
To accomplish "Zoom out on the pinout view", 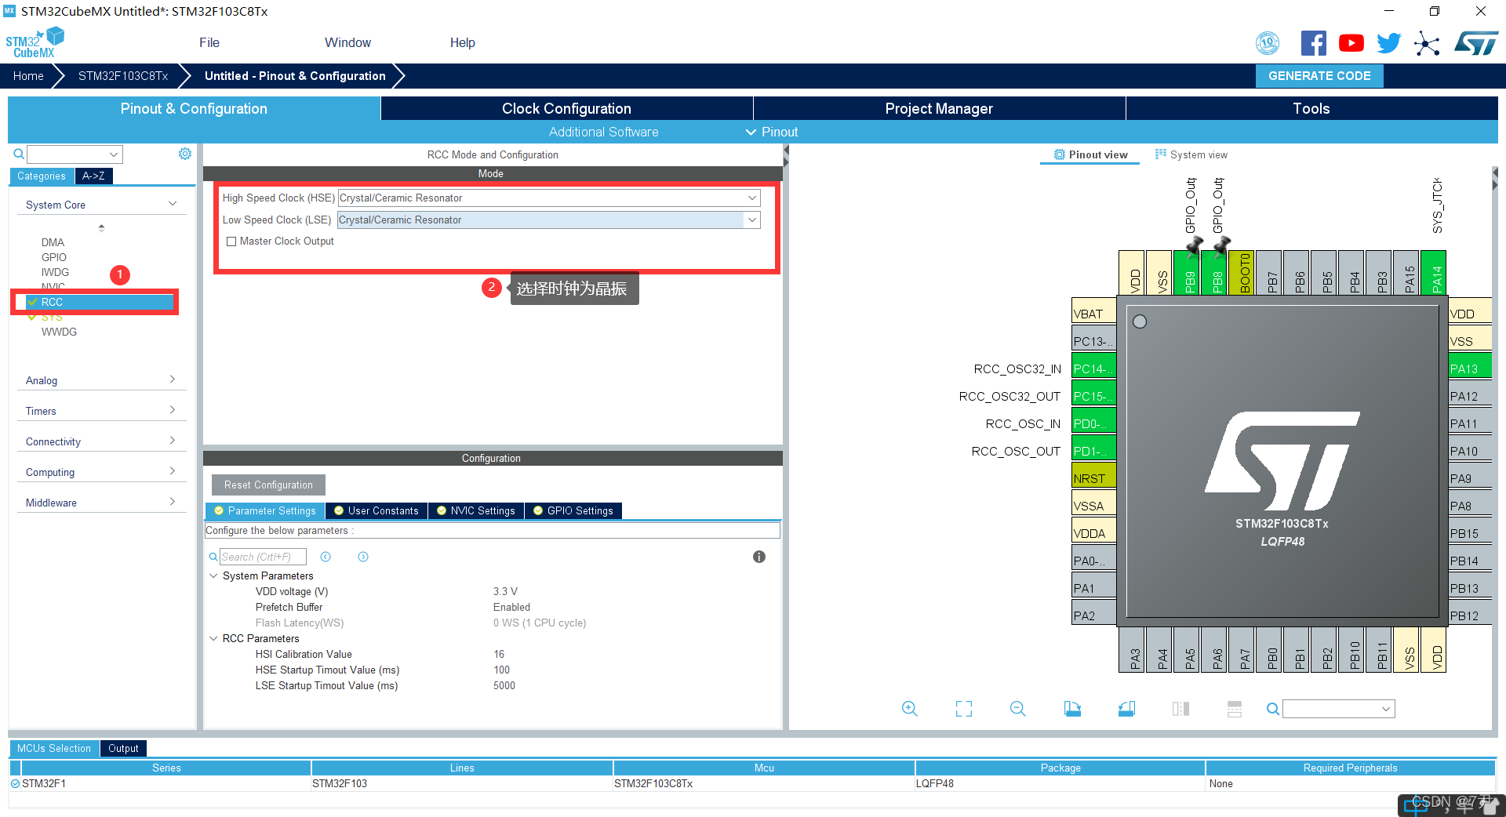I will tap(1018, 709).
